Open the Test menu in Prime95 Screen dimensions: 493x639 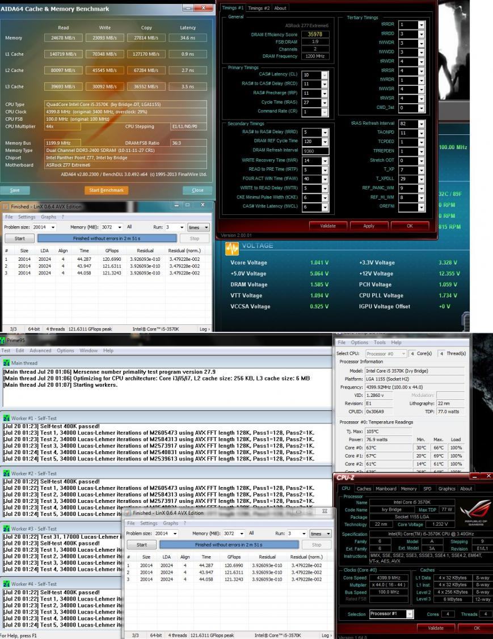coord(6,350)
